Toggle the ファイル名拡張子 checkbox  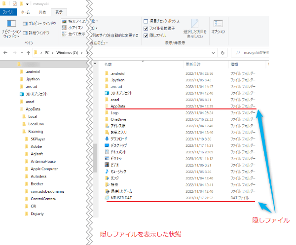pos(146,29)
